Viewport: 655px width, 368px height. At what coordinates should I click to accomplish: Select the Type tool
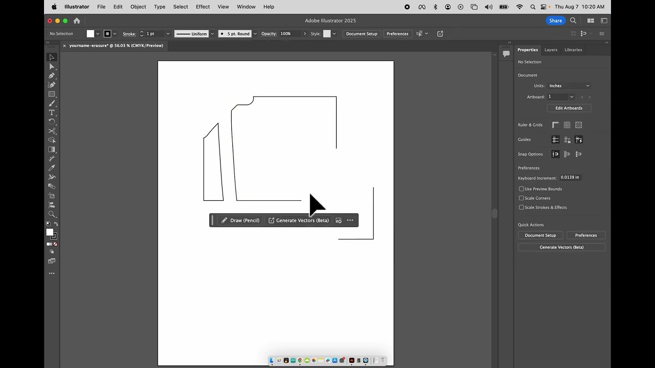click(52, 112)
